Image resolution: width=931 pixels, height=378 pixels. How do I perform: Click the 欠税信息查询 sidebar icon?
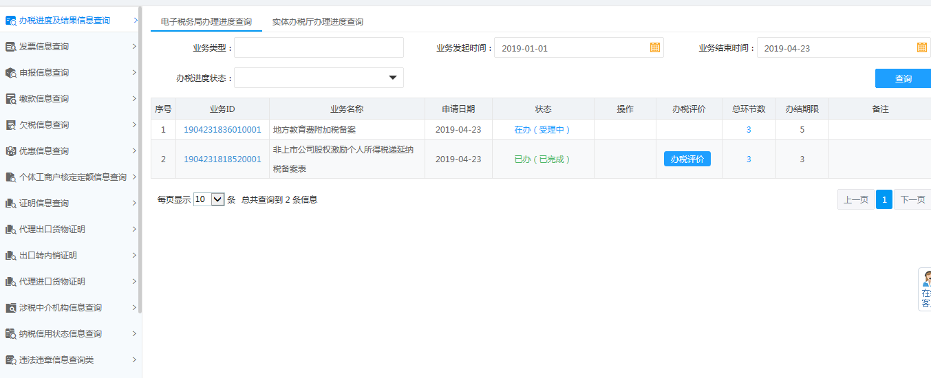10,125
